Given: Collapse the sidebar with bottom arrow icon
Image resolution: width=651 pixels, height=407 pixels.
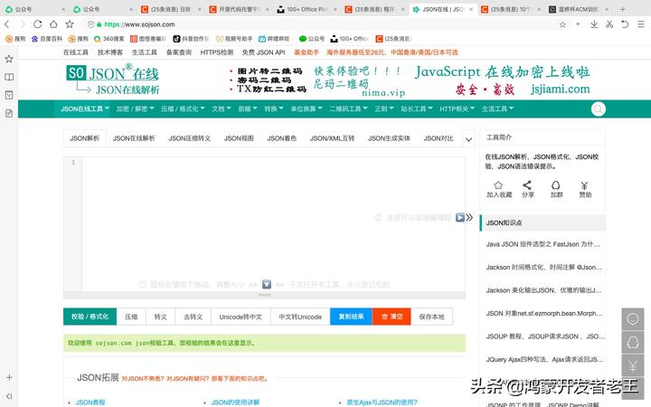Looking at the screenshot, I should click(x=9, y=396).
